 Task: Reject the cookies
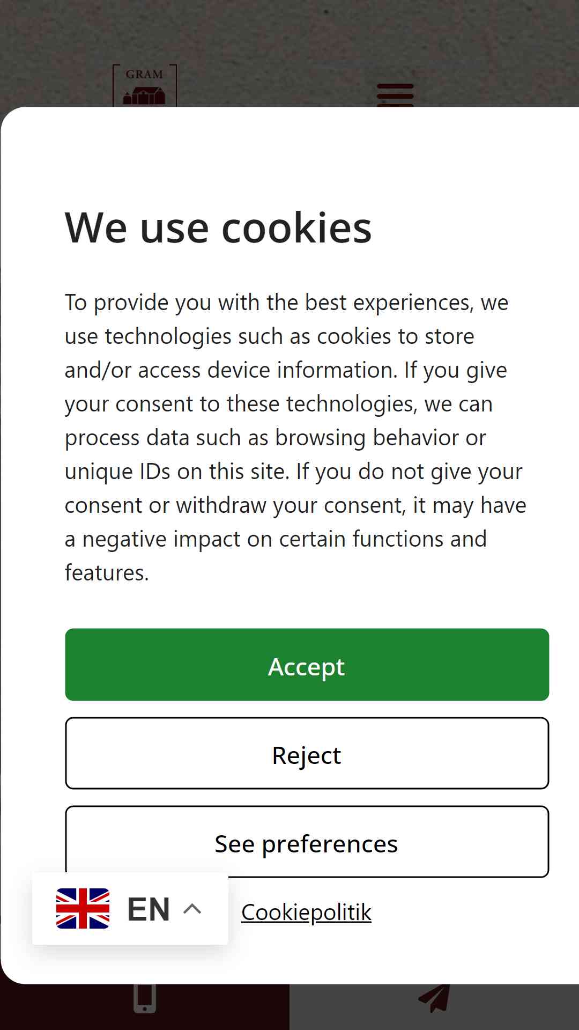307,753
